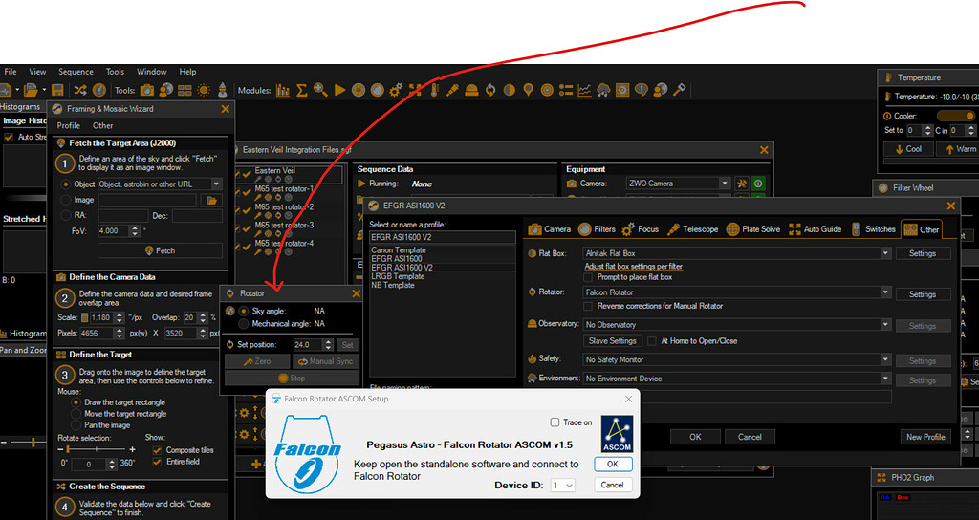Open the Object, astrobin or other URL combo
The height and width of the screenshot is (520, 979).
[160, 184]
